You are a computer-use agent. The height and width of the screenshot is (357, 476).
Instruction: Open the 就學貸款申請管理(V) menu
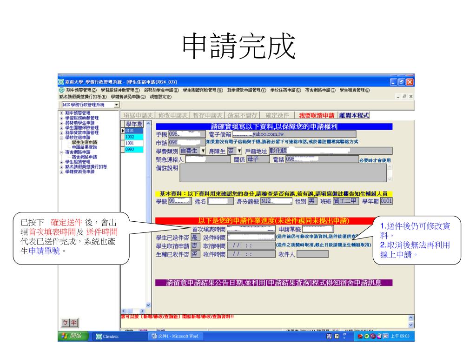pyautogui.click(x=246, y=90)
